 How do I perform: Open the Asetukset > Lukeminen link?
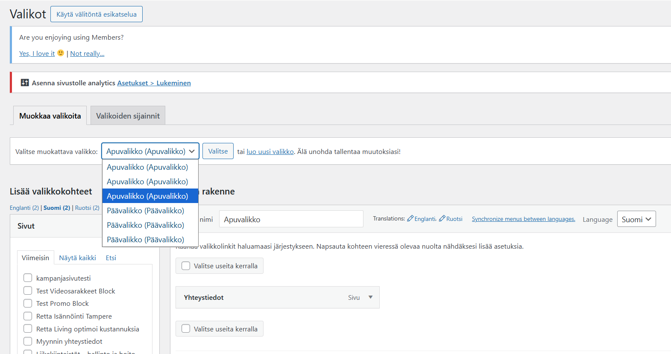[x=154, y=83]
